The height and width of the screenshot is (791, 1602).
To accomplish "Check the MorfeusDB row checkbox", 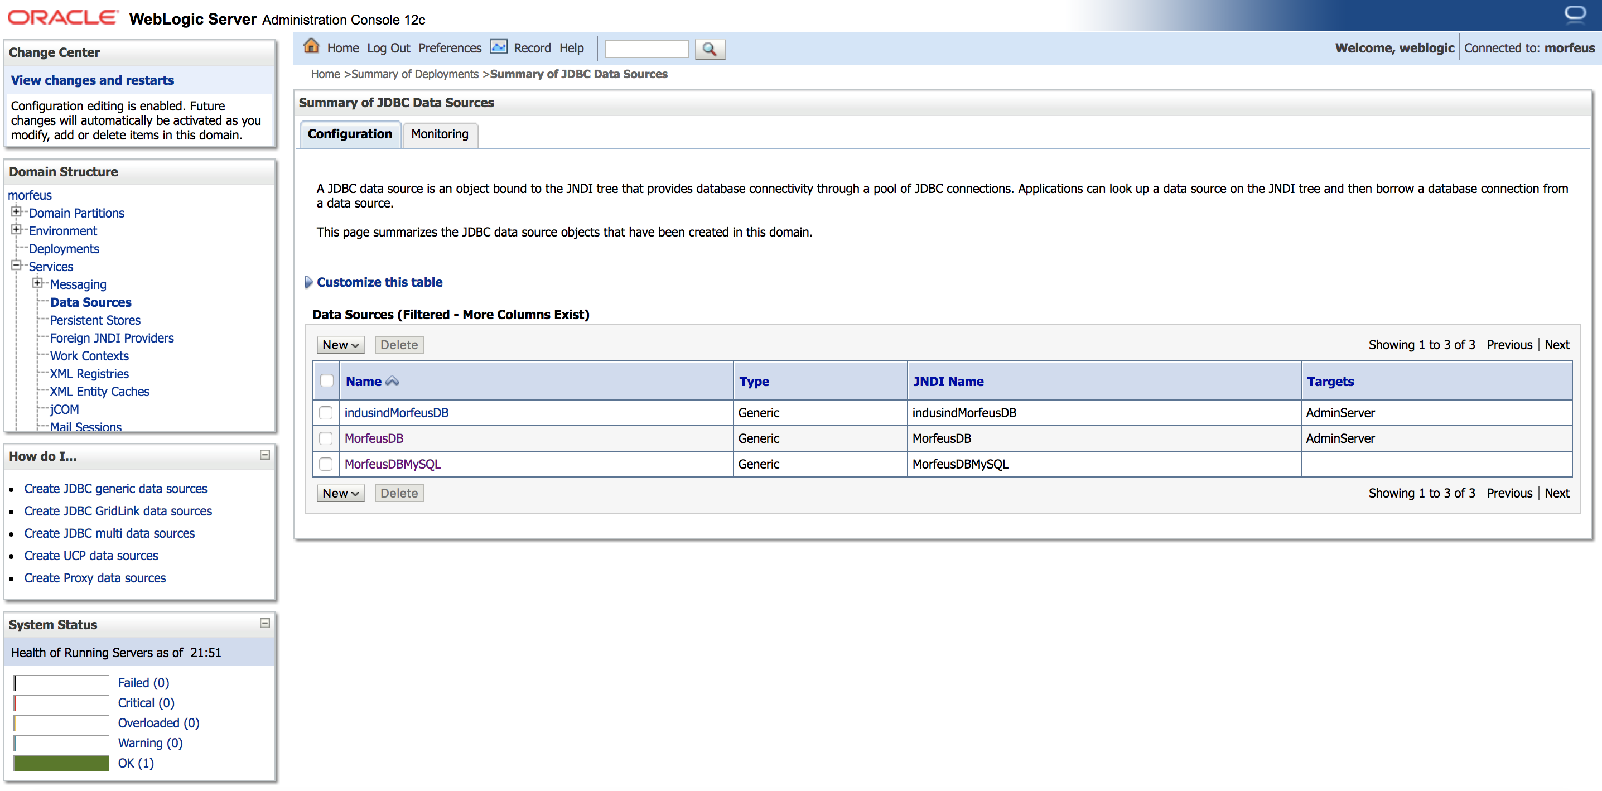I will tap(326, 438).
